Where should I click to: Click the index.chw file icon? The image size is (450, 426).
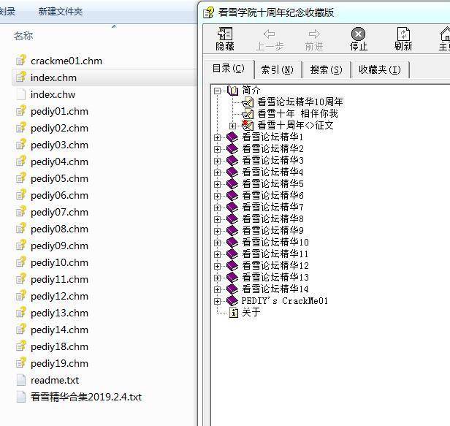pos(21,94)
